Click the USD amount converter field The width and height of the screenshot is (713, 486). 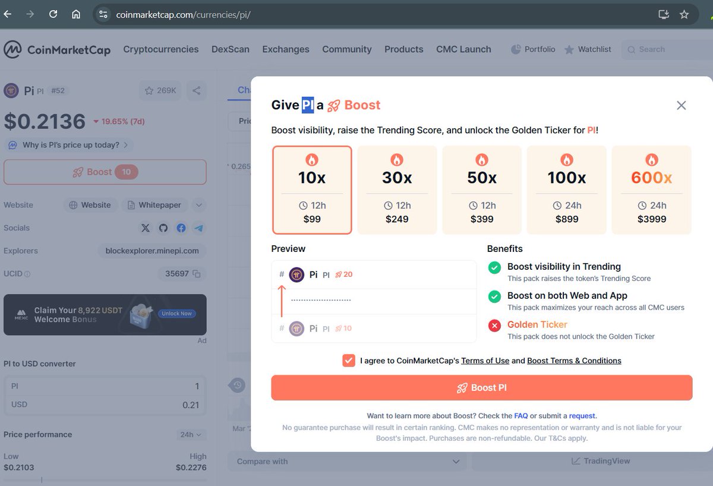pyautogui.click(x=105, y=405)
